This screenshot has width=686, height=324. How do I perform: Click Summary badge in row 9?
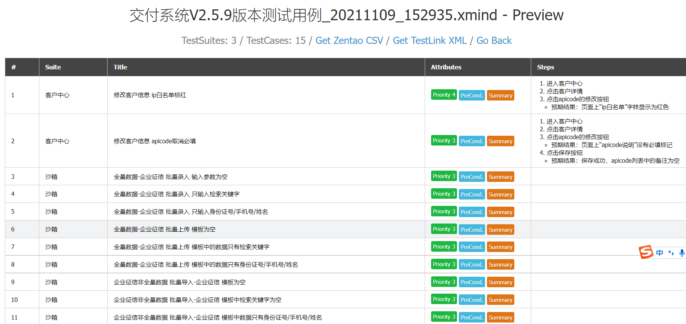point(500,282)
